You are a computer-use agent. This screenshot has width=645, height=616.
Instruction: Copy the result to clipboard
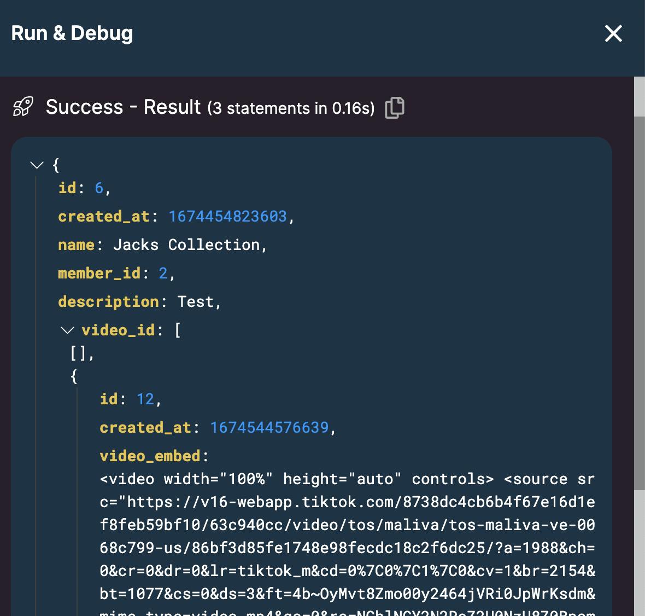pos(394,107)
